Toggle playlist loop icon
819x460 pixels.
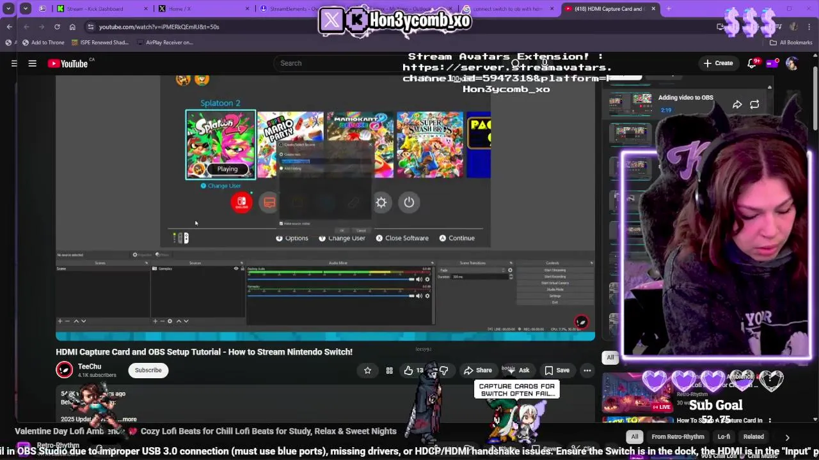click(x=754, y=105)
